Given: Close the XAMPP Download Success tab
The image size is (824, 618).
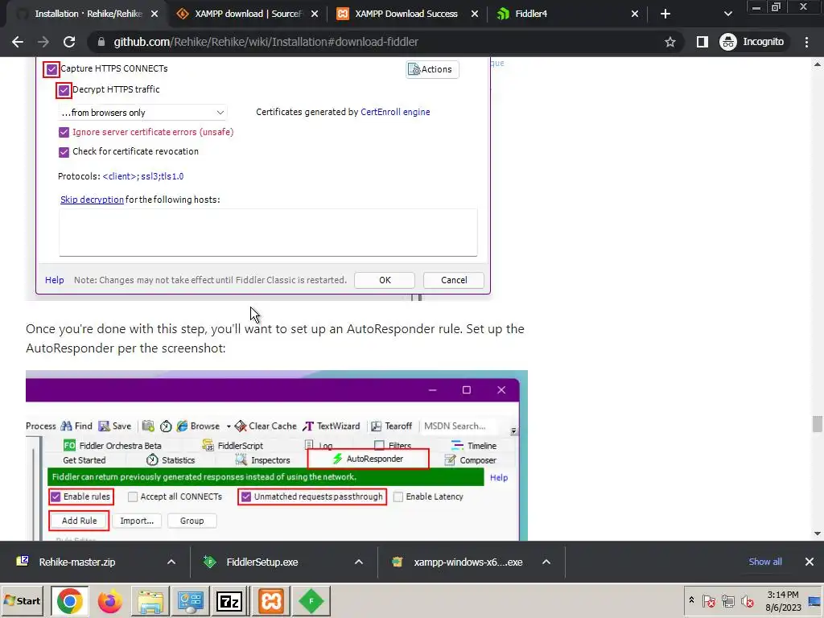Looking at the screenshot, I should click(475, 14).
